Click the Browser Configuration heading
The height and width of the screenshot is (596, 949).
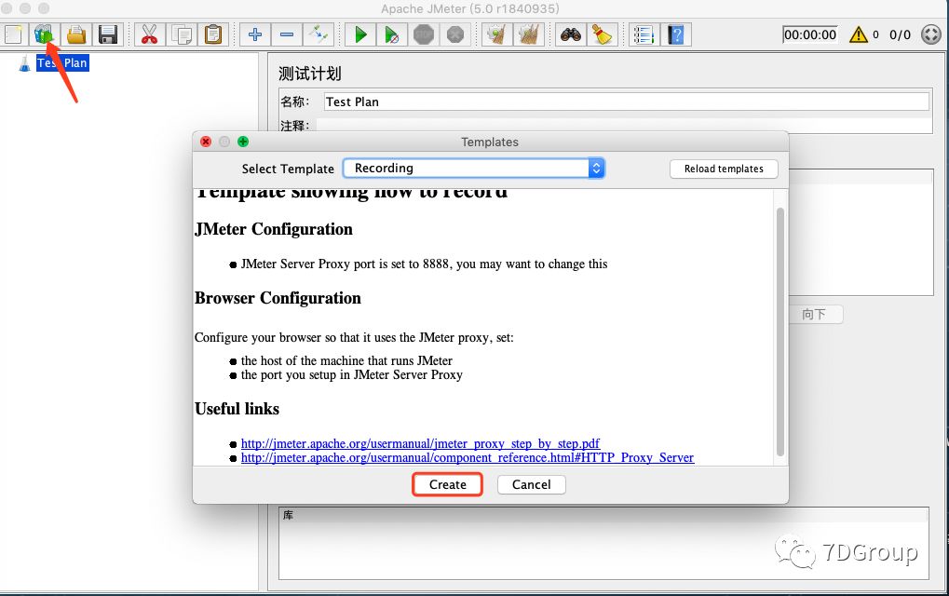(x=278, y=298)
